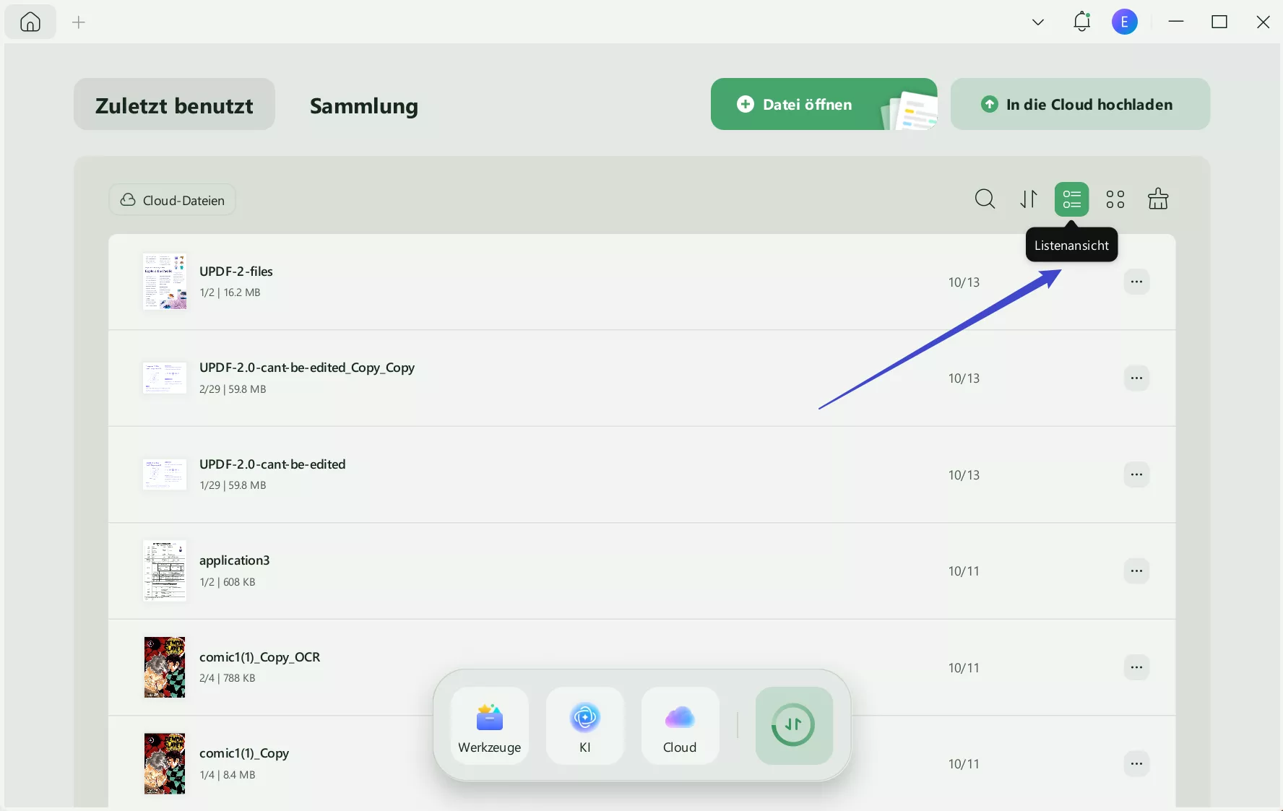Open Werkzeuge tools in floating dock
This screenshot has width=1283, height=811.
[x=490, y=726]
